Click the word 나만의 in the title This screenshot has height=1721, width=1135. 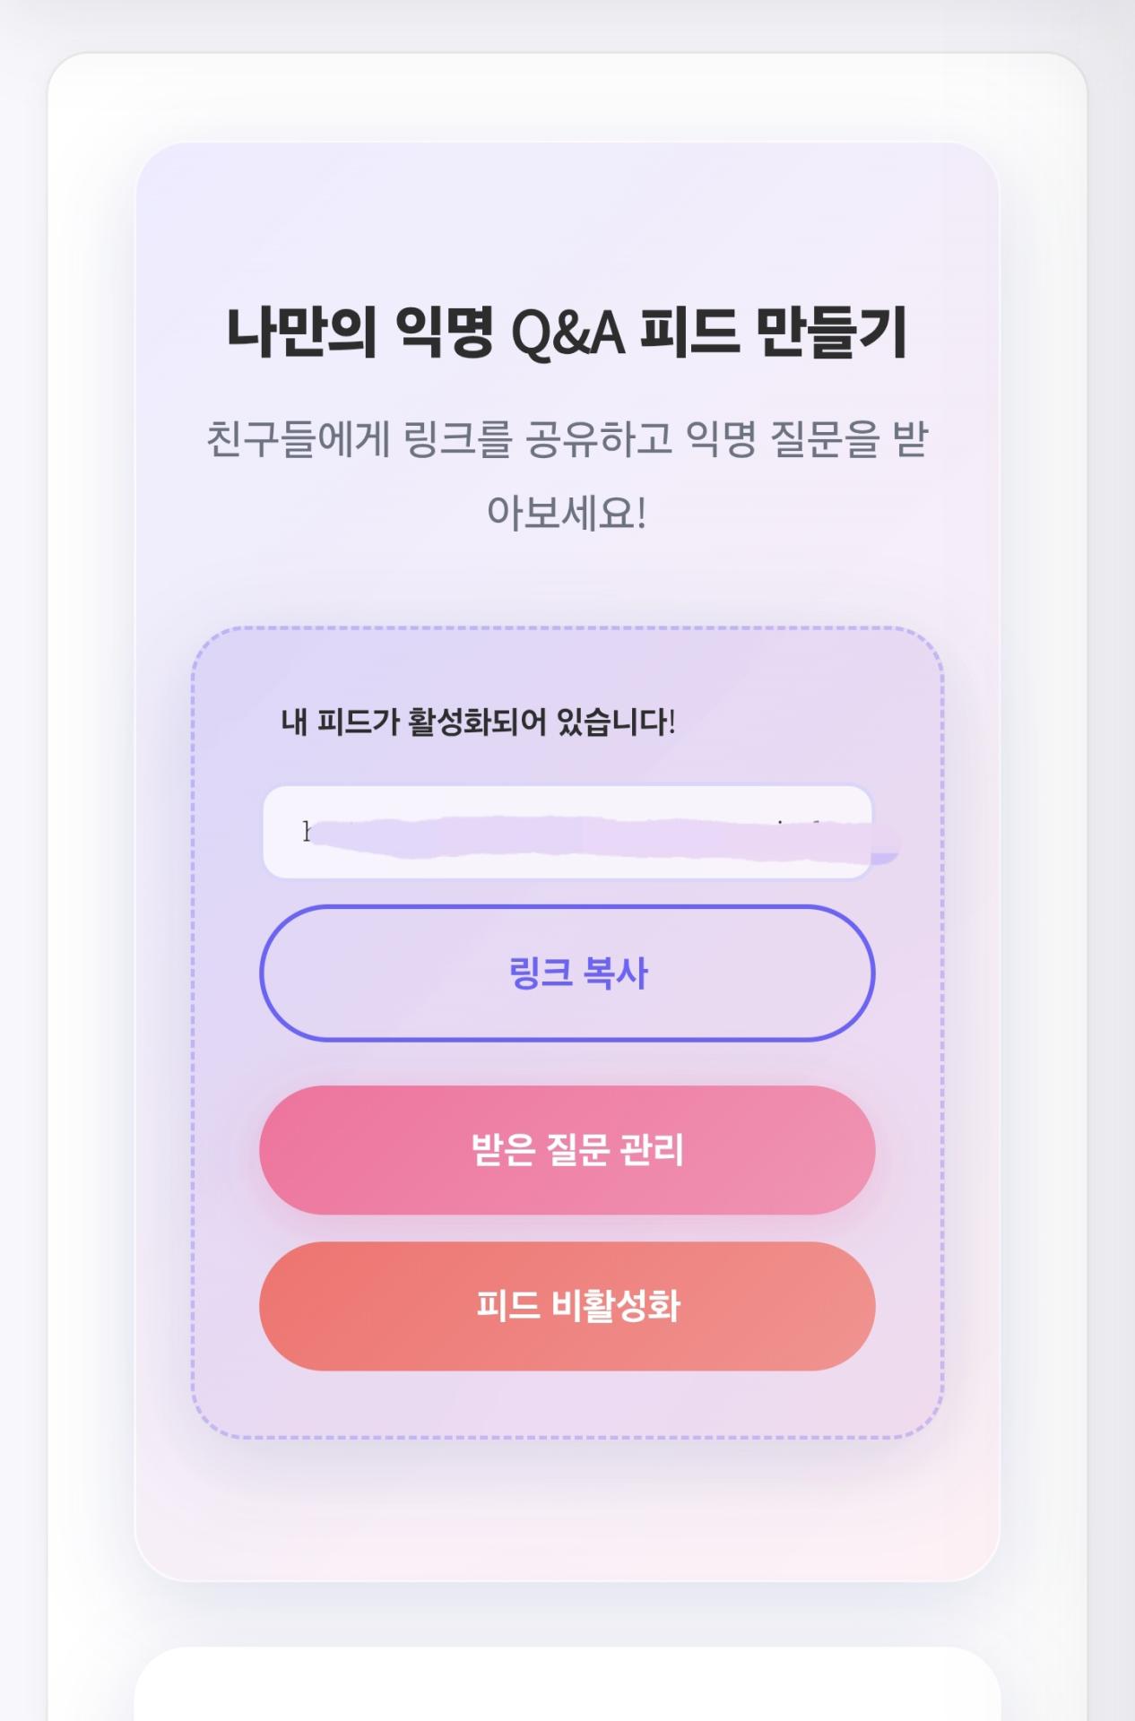click(x=301, y=332)
